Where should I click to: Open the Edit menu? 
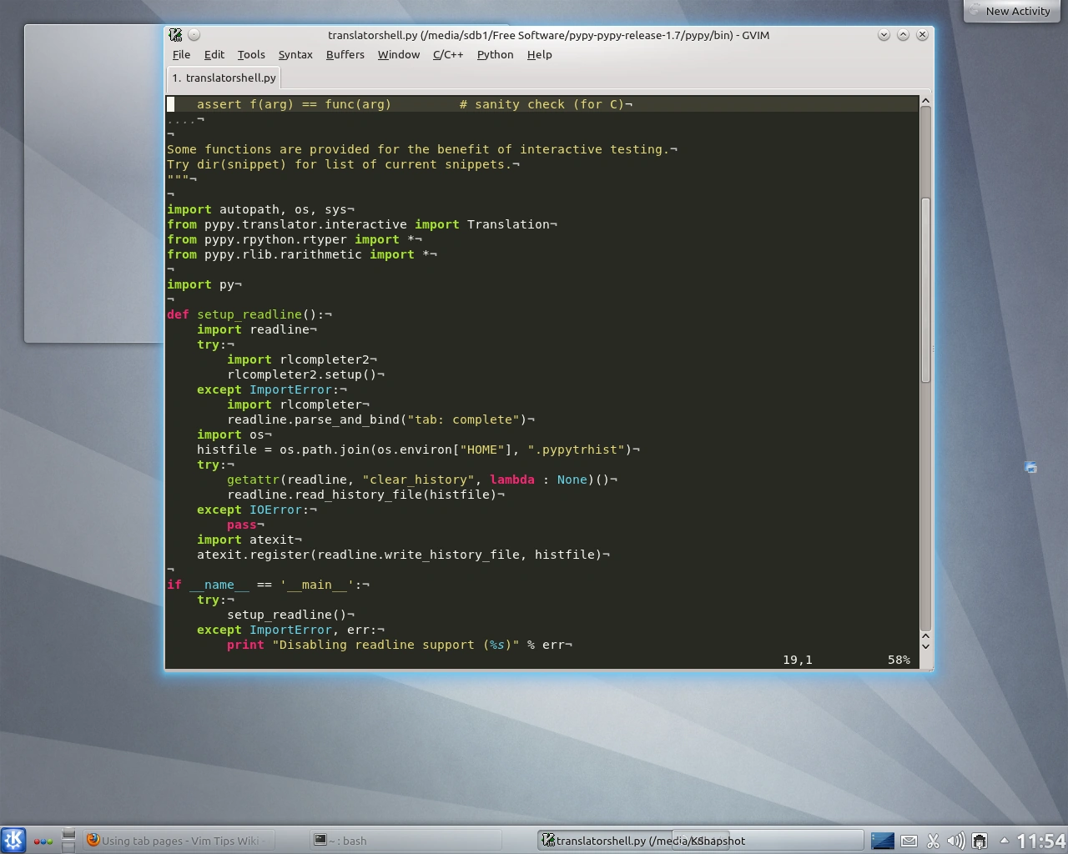pyautogui.click(x=214, y=54)
